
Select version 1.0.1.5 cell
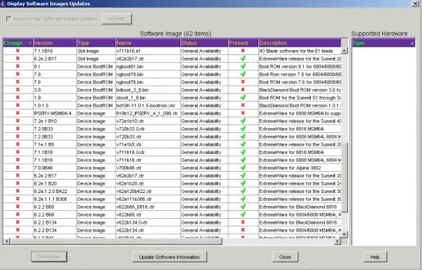click(55, 105)
